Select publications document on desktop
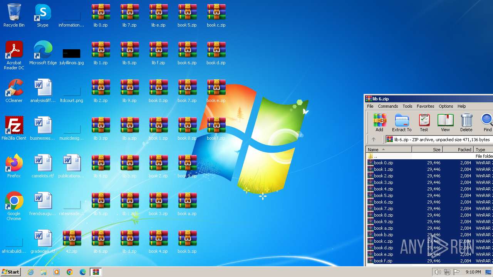This screenshot has height=277, width=493. point(72,167)
